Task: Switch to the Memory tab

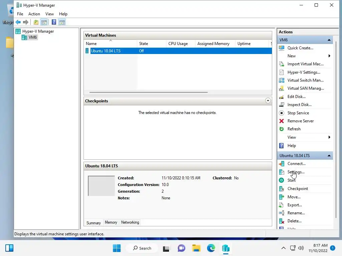Action: tap(111, 222)
